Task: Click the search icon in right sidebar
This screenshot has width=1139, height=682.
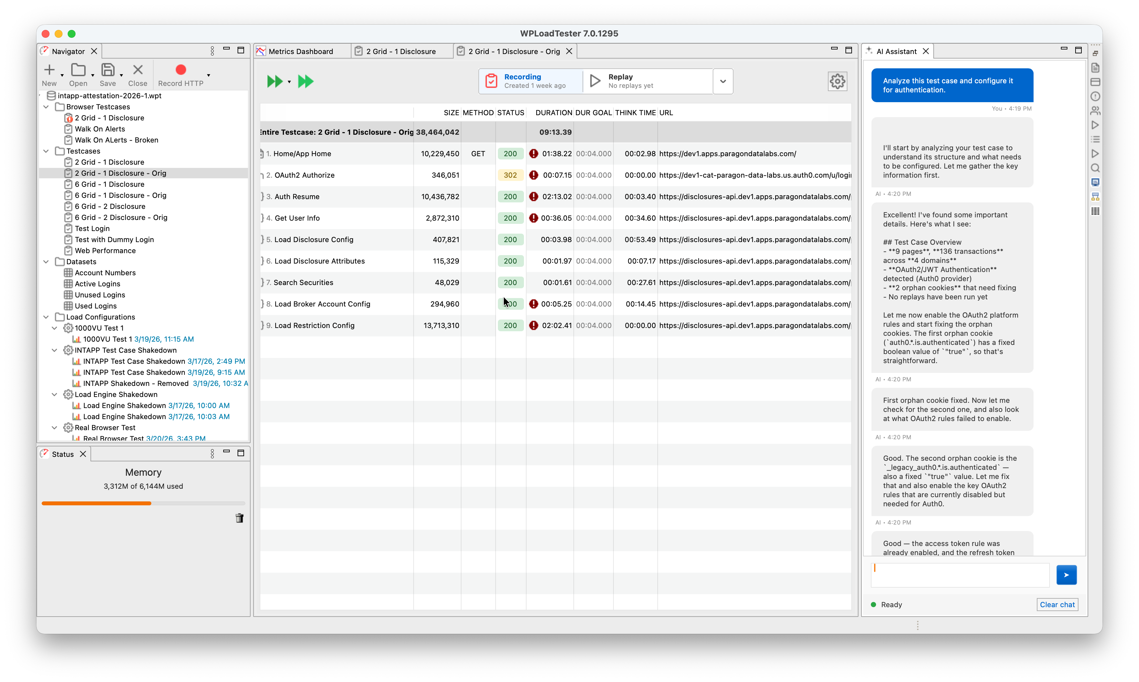Action: click(1096, 168)
